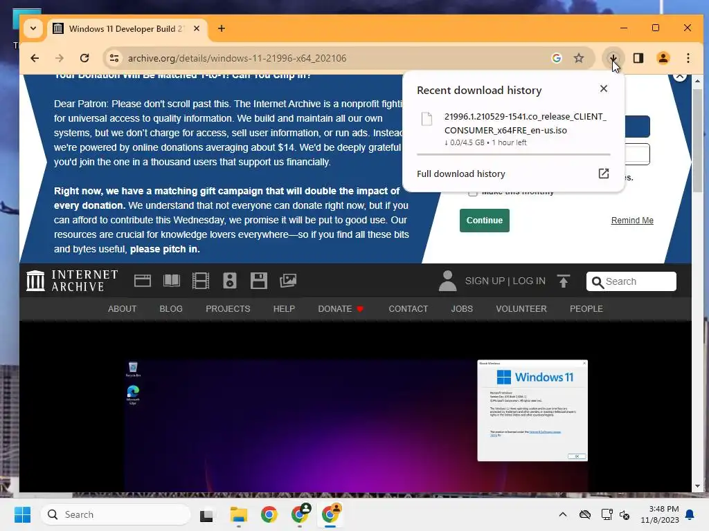Image resolution: width=709 pixels, height=531 pixels.
Task: Close the Recent download history popup
Action: (604, 88)
